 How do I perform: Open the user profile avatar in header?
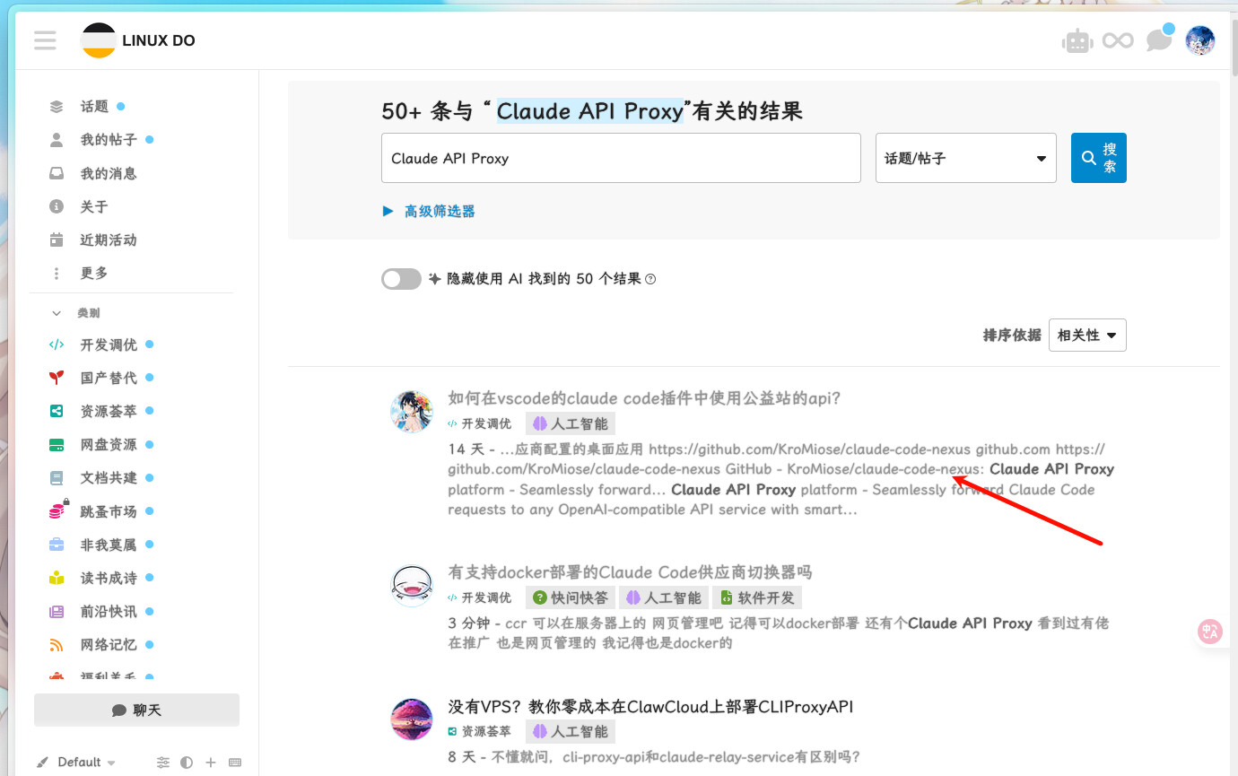(1200, 40)
